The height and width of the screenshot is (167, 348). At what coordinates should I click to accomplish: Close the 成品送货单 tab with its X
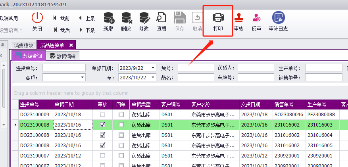pos(71,45)
